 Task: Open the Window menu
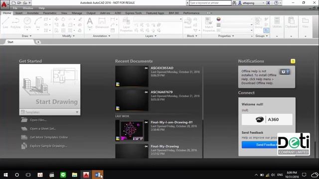28,8
